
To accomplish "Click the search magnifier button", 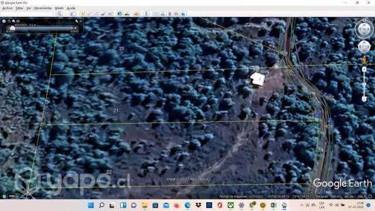I will (59, 14).
